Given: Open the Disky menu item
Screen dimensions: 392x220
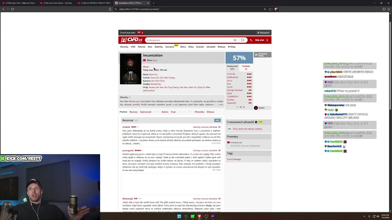Looking at the screenshot, I should click(x=191, y=47).
